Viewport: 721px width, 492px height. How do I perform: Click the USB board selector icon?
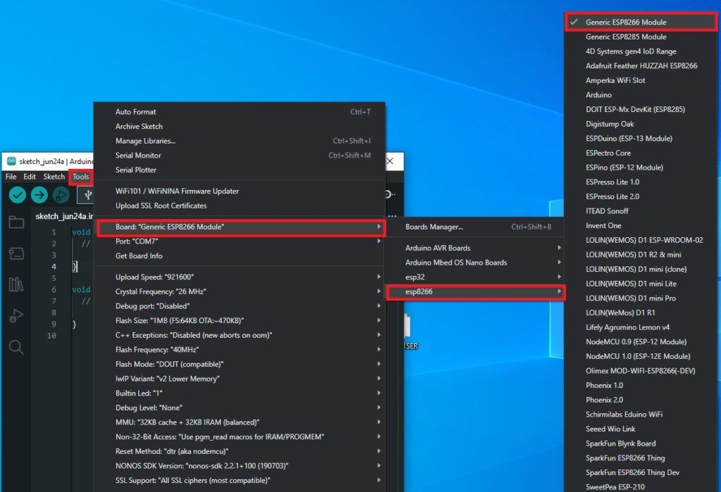(x=87, y=195)
